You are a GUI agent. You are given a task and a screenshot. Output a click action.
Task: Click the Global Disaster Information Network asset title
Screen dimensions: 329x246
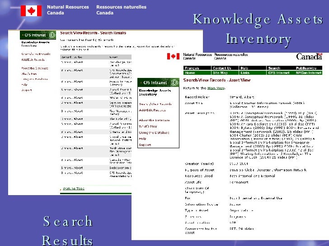point(267,105)
